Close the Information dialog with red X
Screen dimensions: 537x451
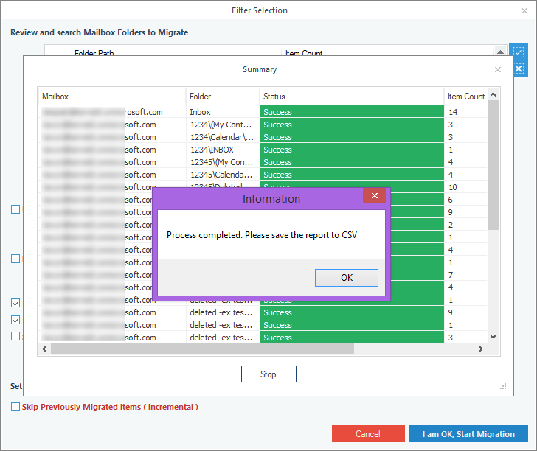click(x=374, y=195)
